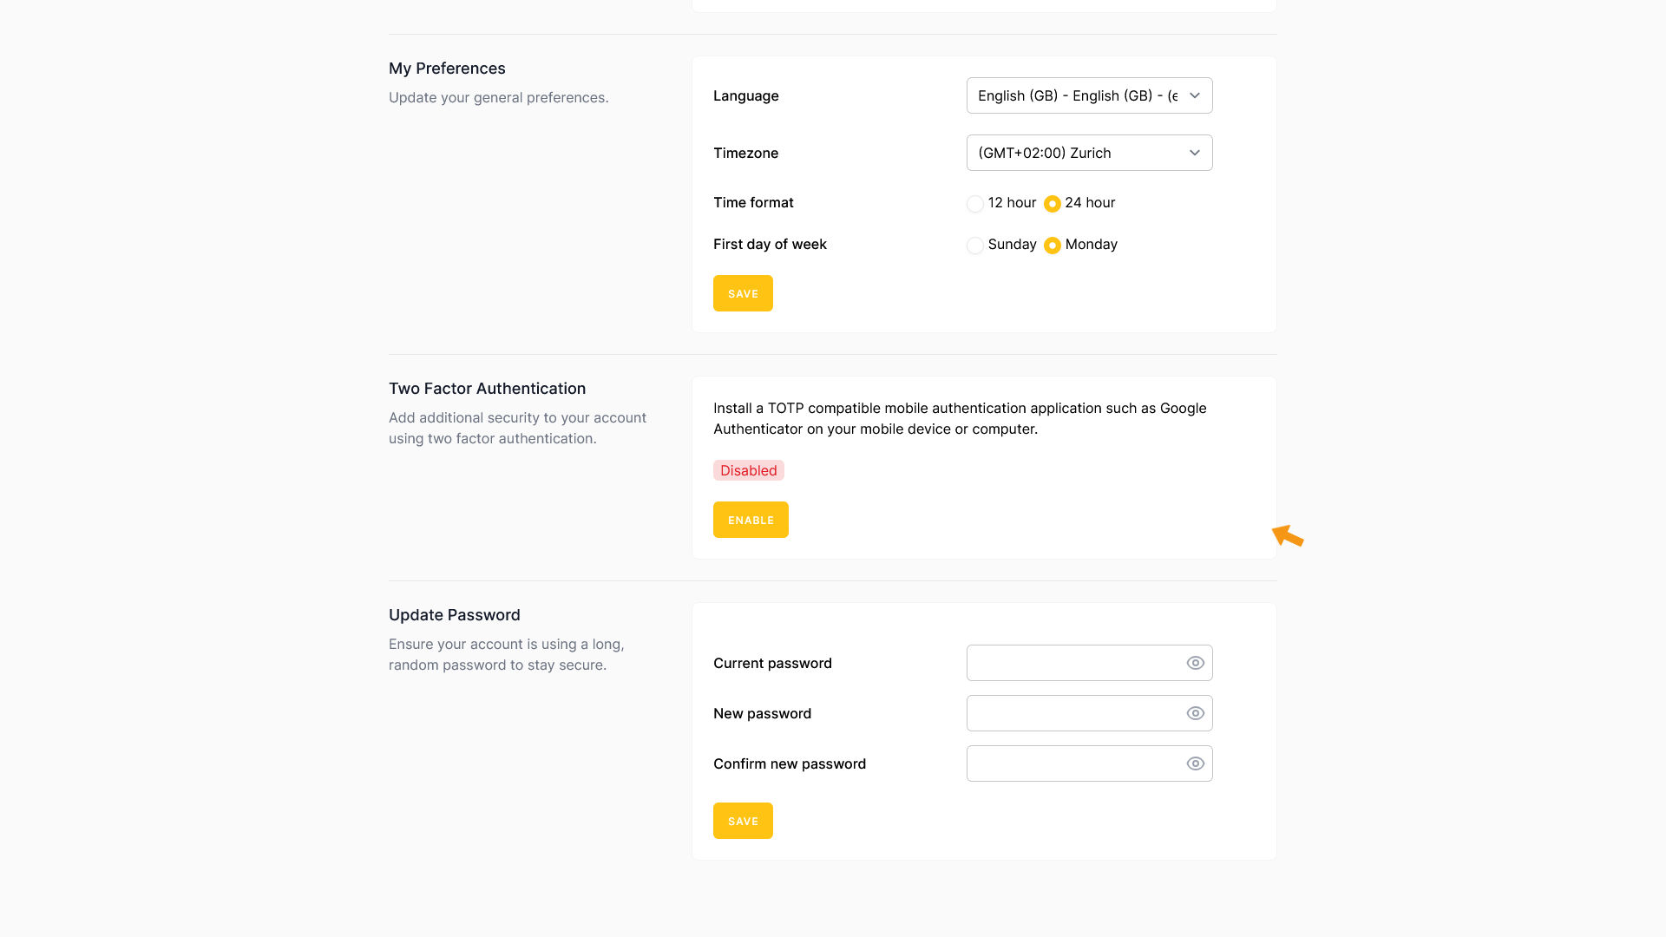1666x937 pixels.
Task: Select the 12 hour time format
Action: tap(975, 204)
